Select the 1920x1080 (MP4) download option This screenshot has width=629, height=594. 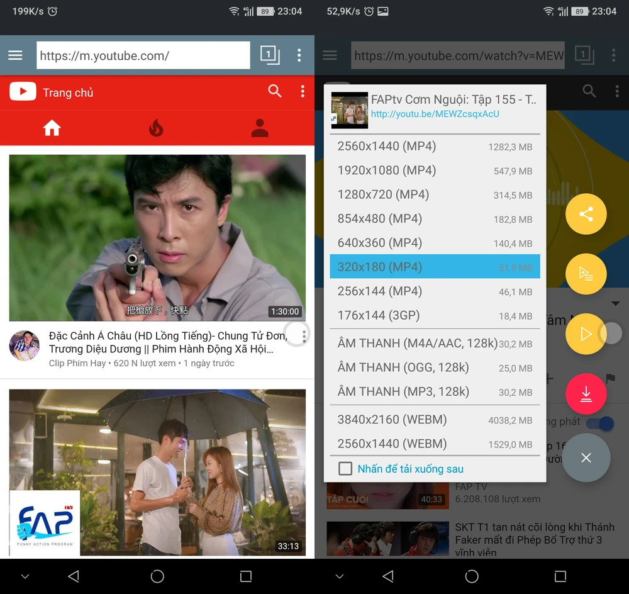[434, 171]
